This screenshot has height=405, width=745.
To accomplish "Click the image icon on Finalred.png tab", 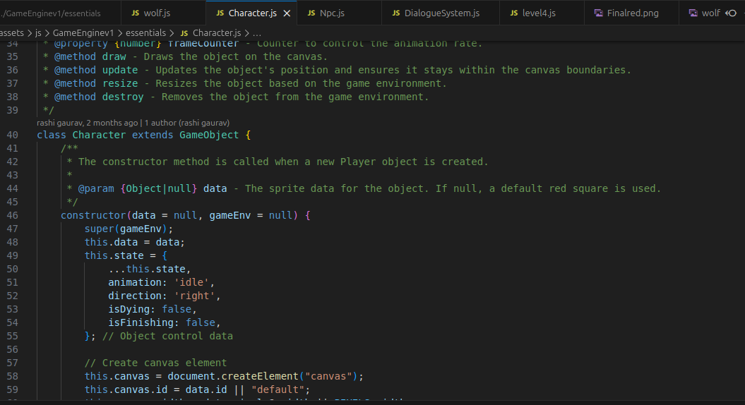I will (x=599, y=13).
